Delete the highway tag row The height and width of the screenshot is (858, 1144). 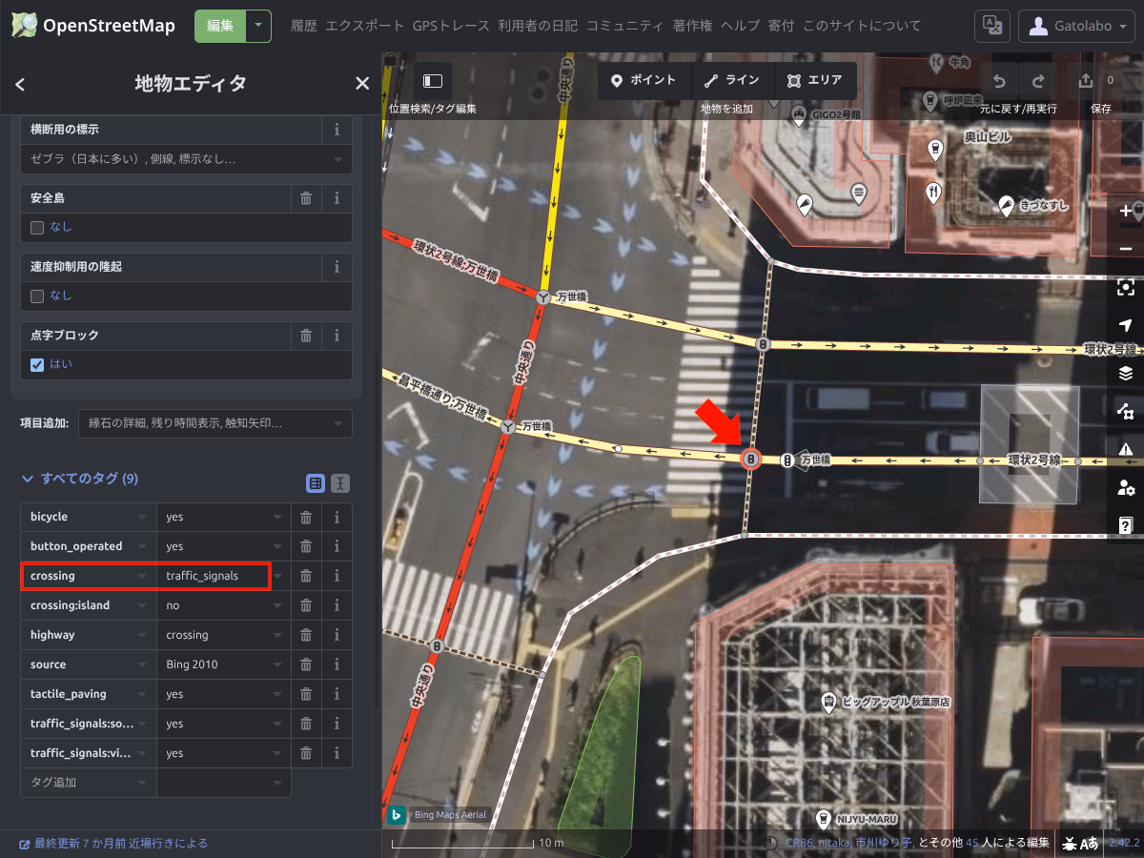pyautogui.click(x=306, y=635)
